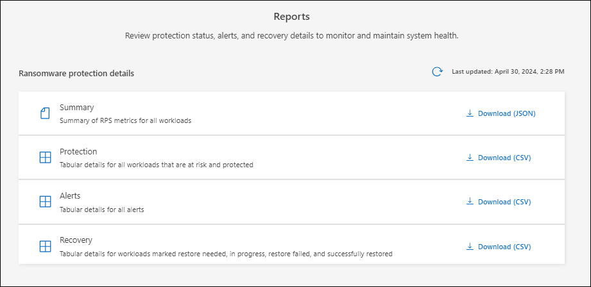Select the Recovery report title
Screen dimensions: 591x287
click(76, 240)
